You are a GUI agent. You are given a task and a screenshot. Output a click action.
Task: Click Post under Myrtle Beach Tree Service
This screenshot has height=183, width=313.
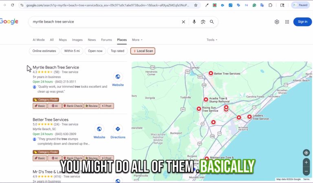point(107,106)
